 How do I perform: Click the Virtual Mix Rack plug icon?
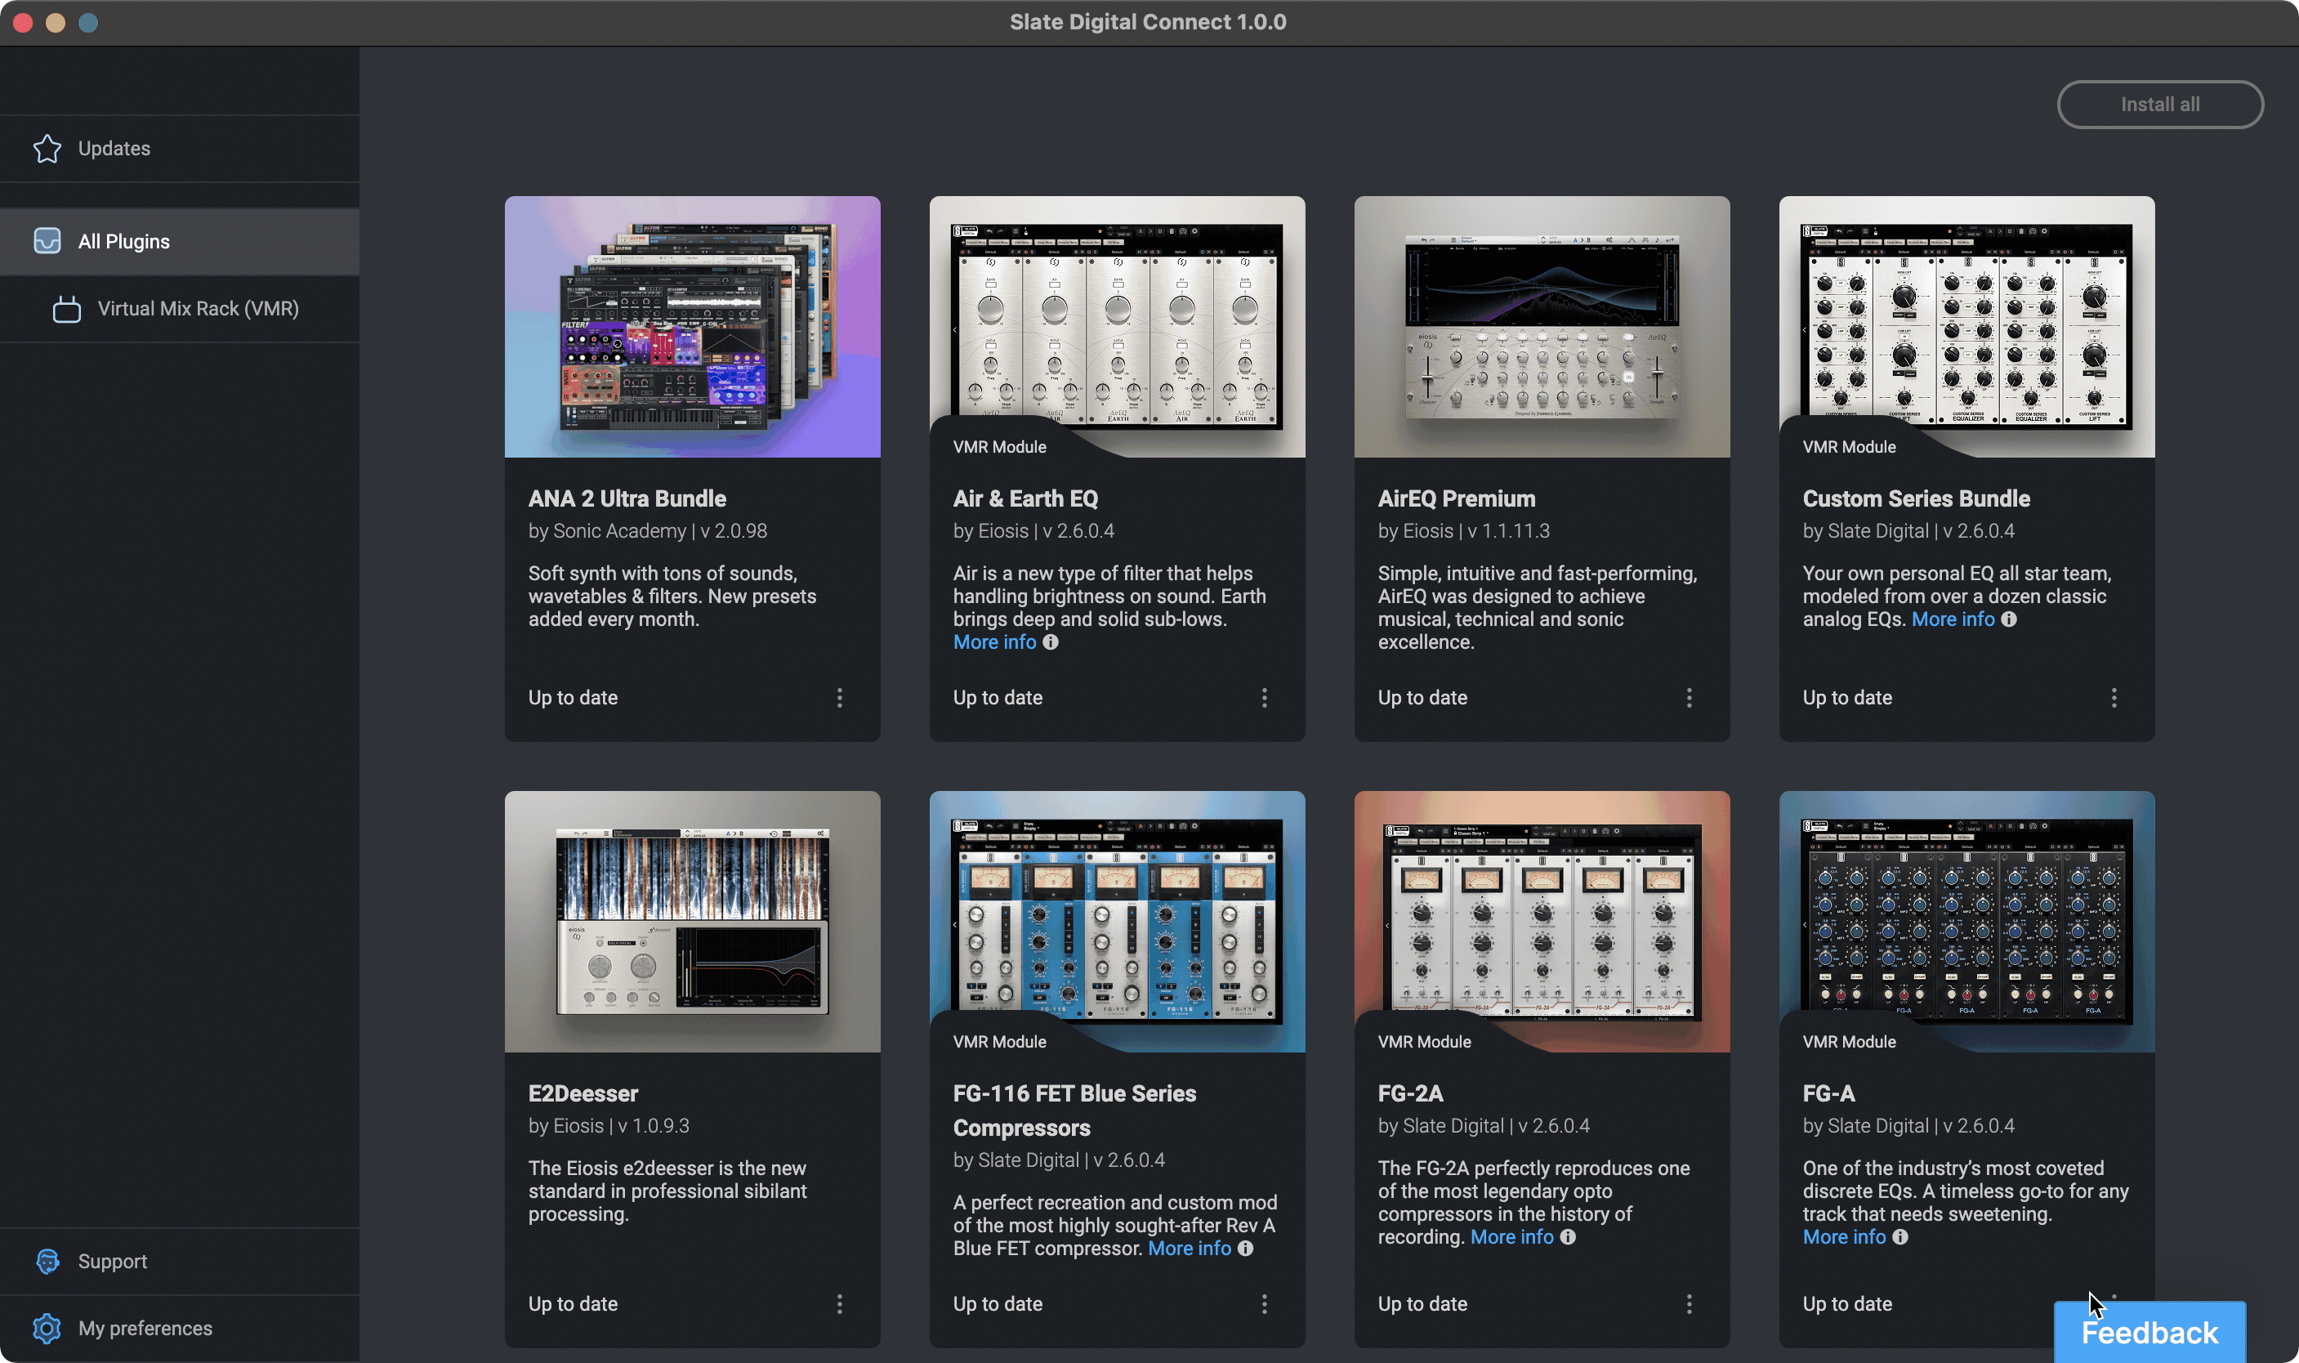(67, 310)
